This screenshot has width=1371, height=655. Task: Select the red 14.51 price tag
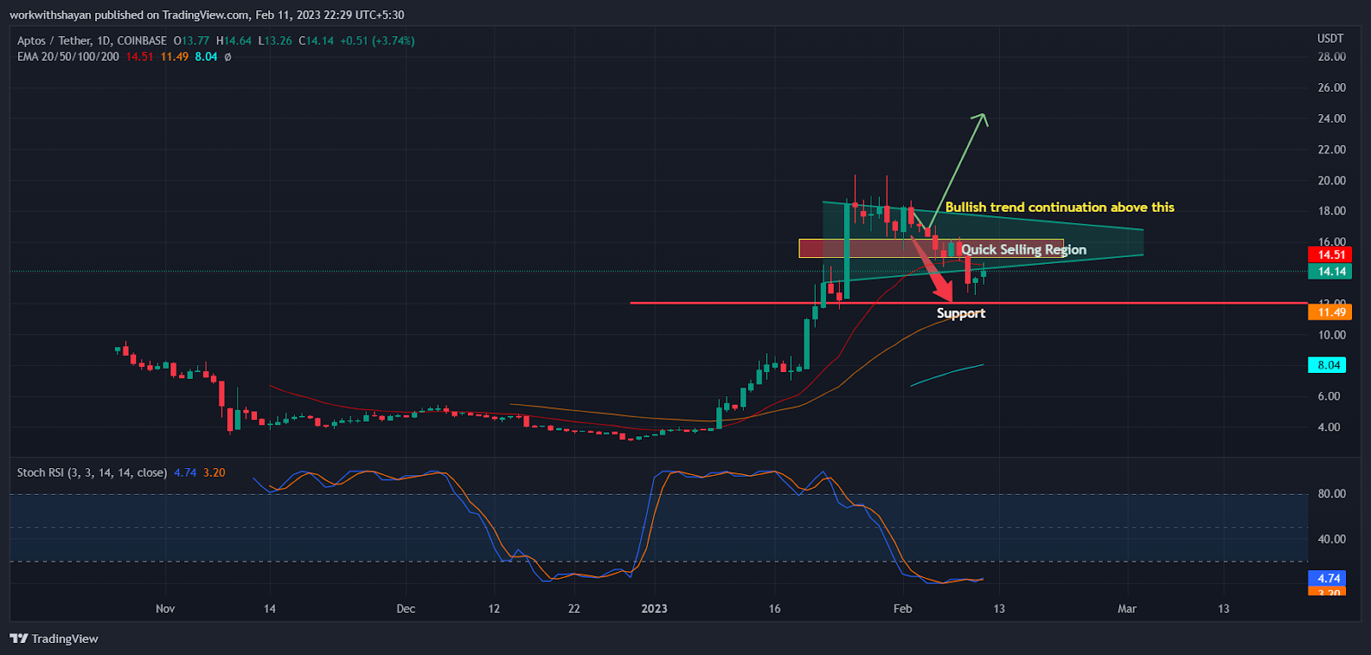pyautogui.click(x=1330, y=255)
